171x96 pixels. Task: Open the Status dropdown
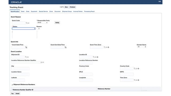pos(24,29)
